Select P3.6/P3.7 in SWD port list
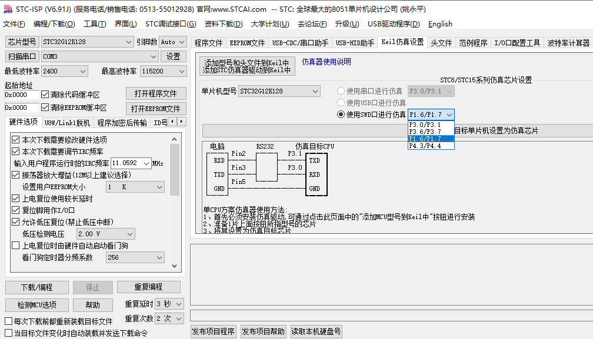This screenshot has height=339, width=593. tap(431, 132)
